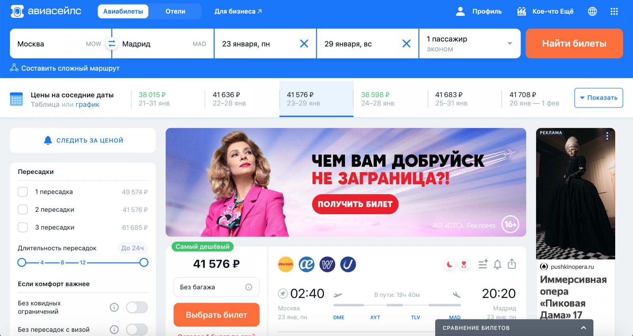Screen dimensions: 633x336
Task: Open the график price view link
Action: point(87,104)
